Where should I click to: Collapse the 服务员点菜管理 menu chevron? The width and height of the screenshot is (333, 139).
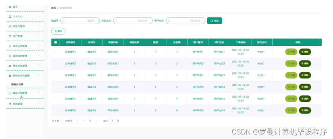(39, 75)
